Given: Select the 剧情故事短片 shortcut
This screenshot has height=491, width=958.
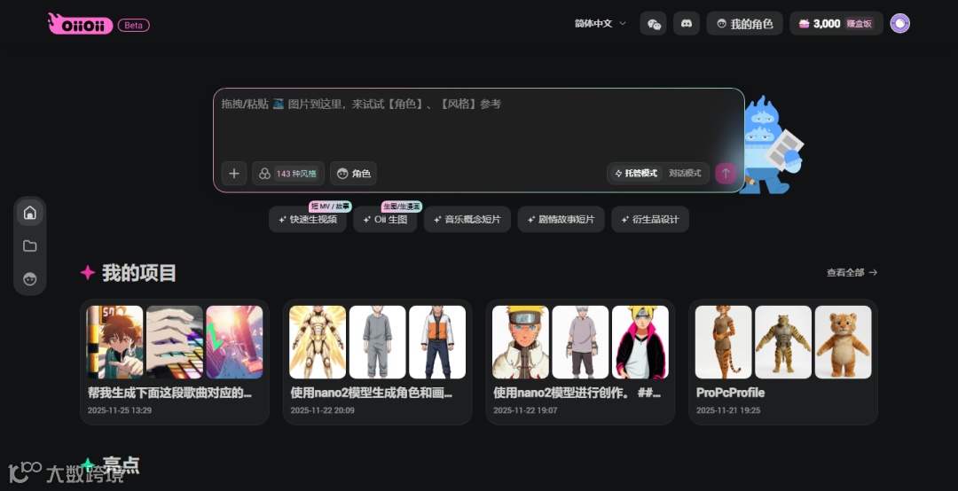Looking at the screenshot, I should tap(561, 219).
